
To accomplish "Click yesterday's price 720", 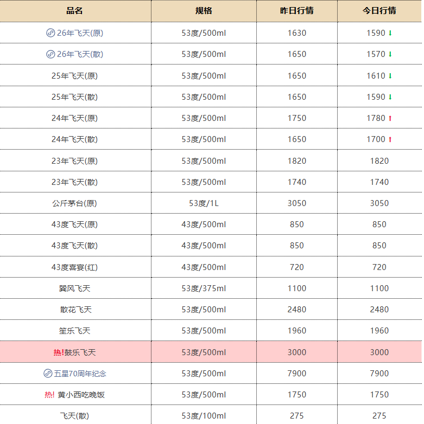I will pyautogui.click(x=297, y=267).
